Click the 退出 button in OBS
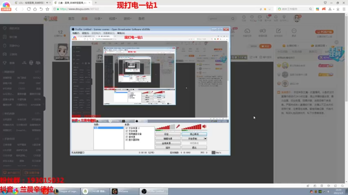Viewport: 348px width, 195px height. click(x=194, y=148)
